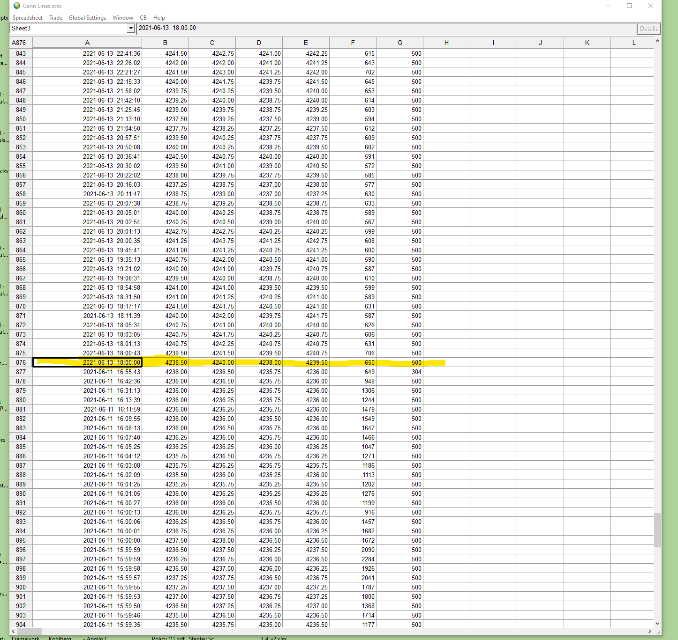
Task: Select row header 903
Action: coord(21,615)
